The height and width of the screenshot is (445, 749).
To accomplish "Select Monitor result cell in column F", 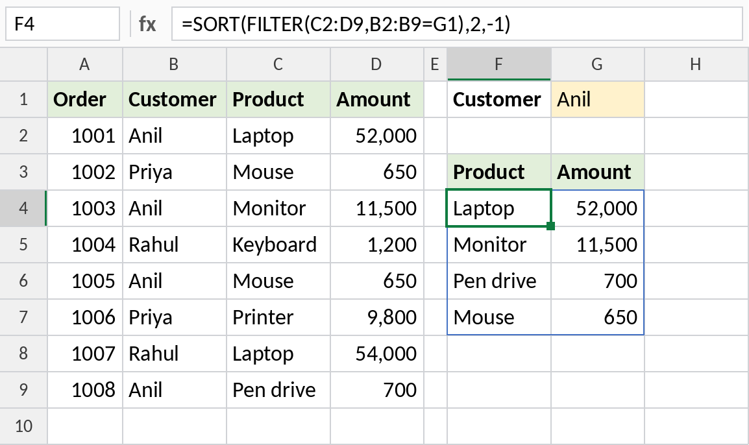I will [498, 245].
